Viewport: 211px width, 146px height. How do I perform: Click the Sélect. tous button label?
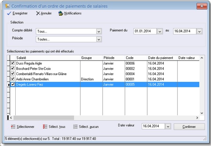tap(57, 127)
